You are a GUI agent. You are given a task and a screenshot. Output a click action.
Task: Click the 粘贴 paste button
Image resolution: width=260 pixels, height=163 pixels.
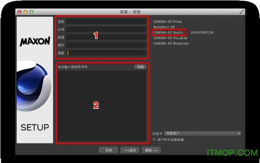pos(140,67)
